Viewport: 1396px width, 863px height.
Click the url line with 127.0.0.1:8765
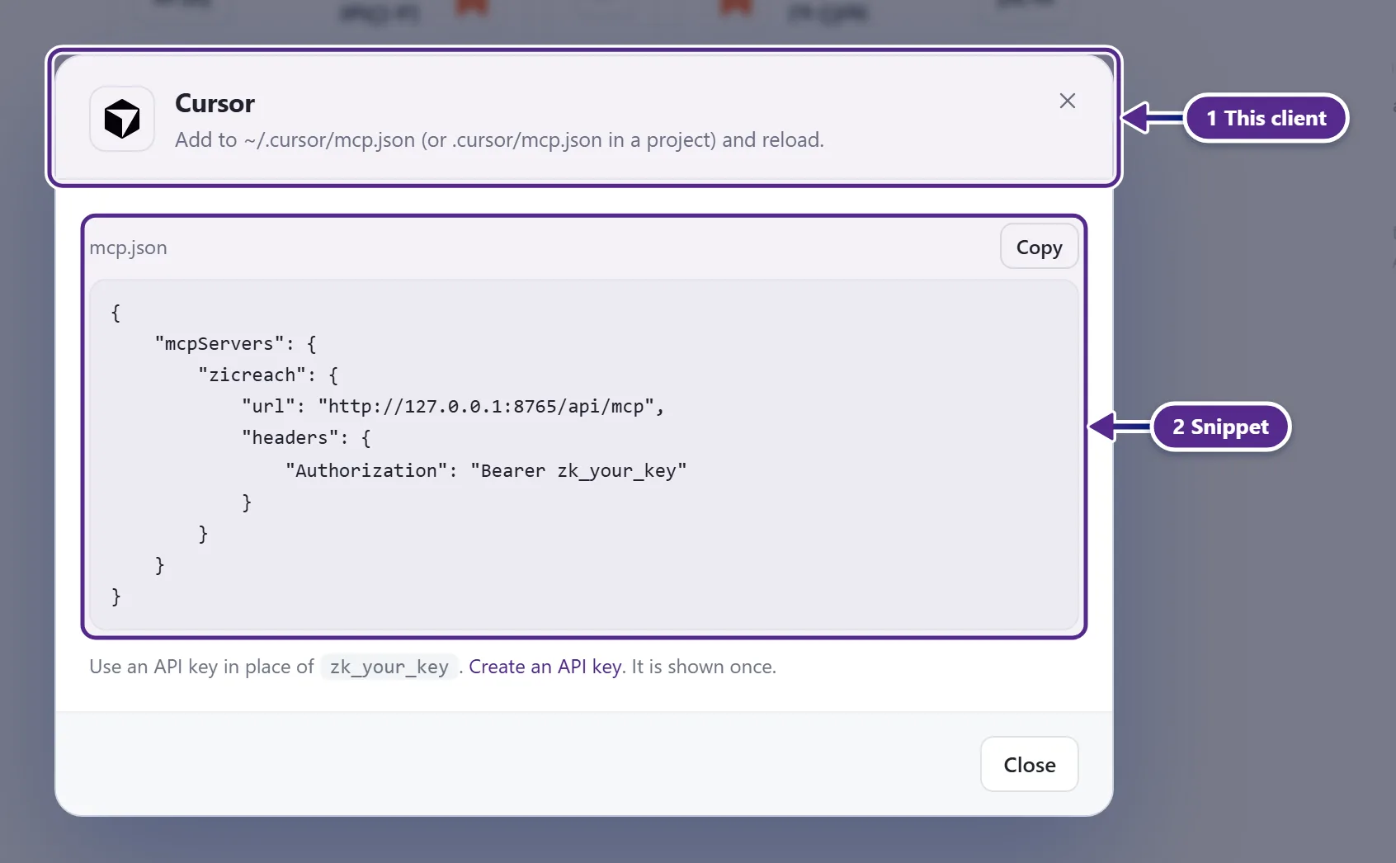tap(453, 406)
